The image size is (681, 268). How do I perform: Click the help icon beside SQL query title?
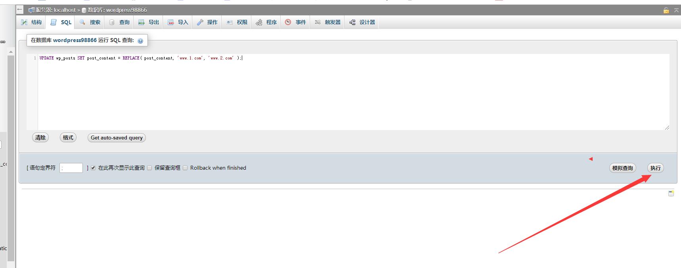(x=140, y=41)
